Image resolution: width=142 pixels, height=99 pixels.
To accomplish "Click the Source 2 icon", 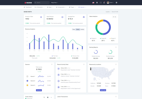I will pyautogui.click(x=27, y=81).
